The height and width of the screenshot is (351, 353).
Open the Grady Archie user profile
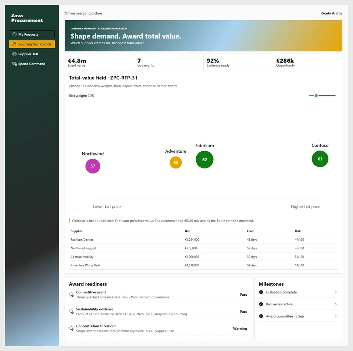tap(332, 13)
